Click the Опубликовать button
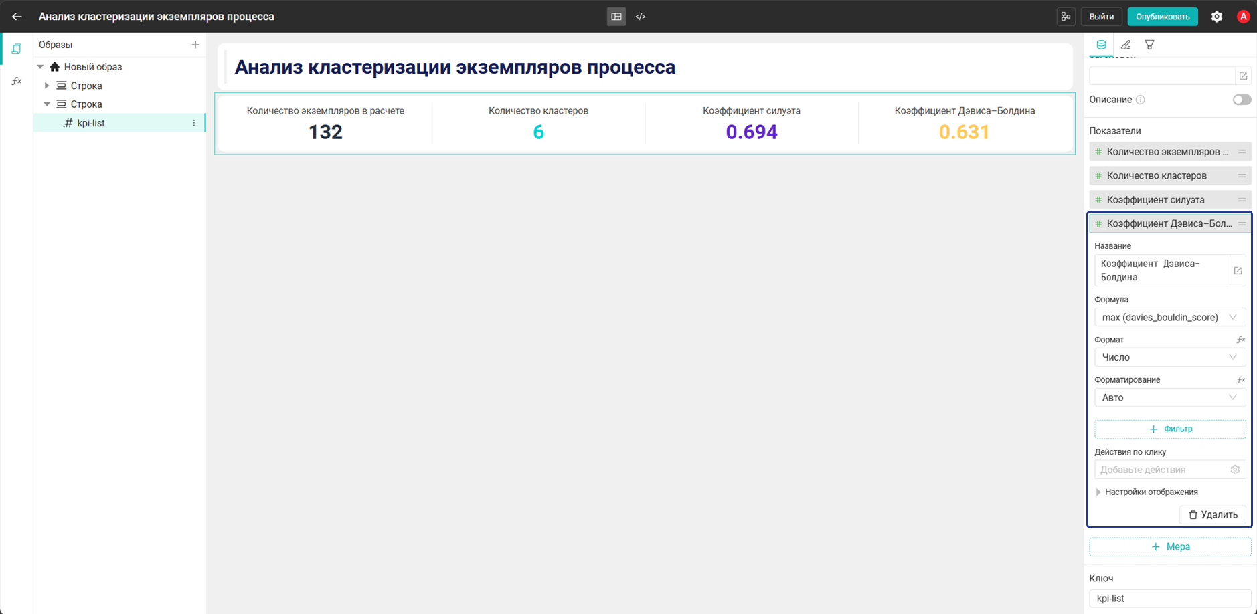Image resolution: width=1257 pixels, height=614 pixels. pyautogui.click(x=1163, y=17)
